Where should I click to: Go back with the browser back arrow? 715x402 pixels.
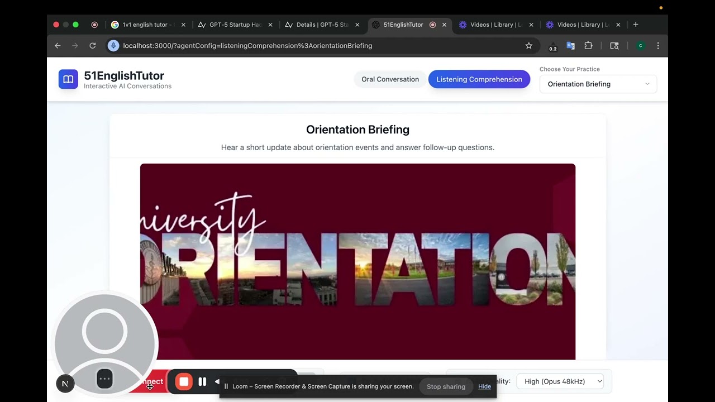click(x=58, y=46)
